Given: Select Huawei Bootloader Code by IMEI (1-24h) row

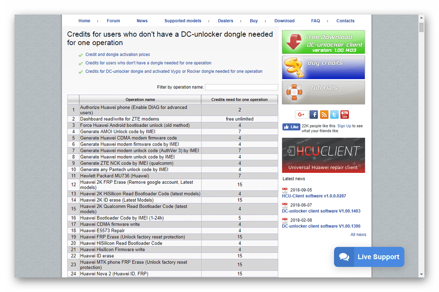Looking at the screenshot, I should [173, 218].
